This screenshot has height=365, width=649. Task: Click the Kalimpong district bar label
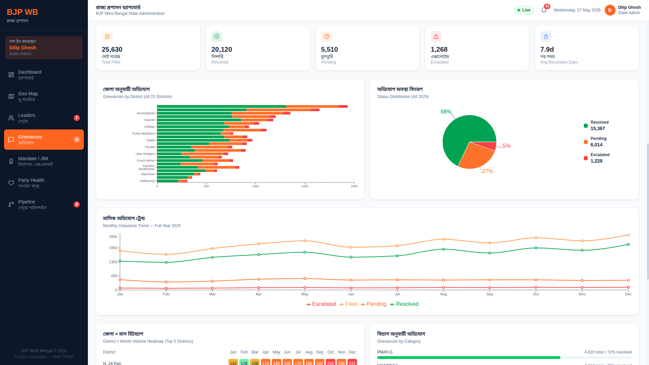147,181
